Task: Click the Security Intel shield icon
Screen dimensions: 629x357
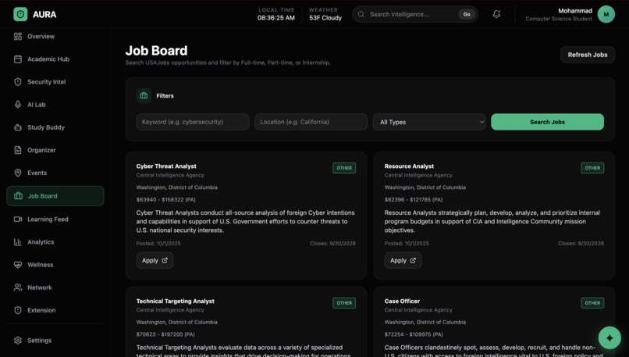Action: pos(18,82)
